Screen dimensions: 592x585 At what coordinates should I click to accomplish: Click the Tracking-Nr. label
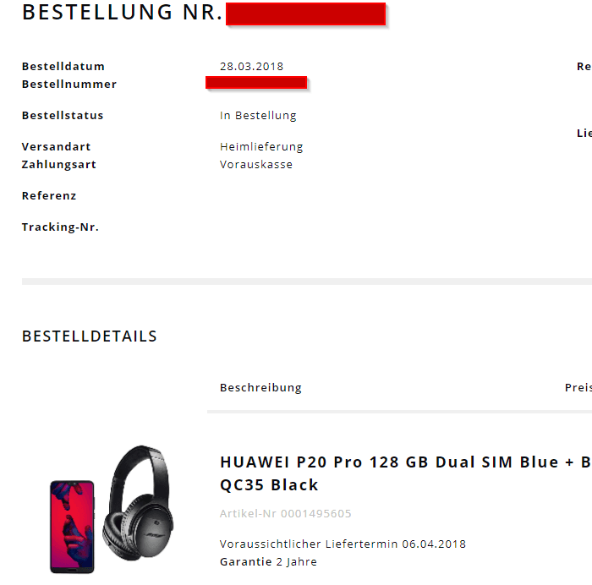tap(60, 227)
